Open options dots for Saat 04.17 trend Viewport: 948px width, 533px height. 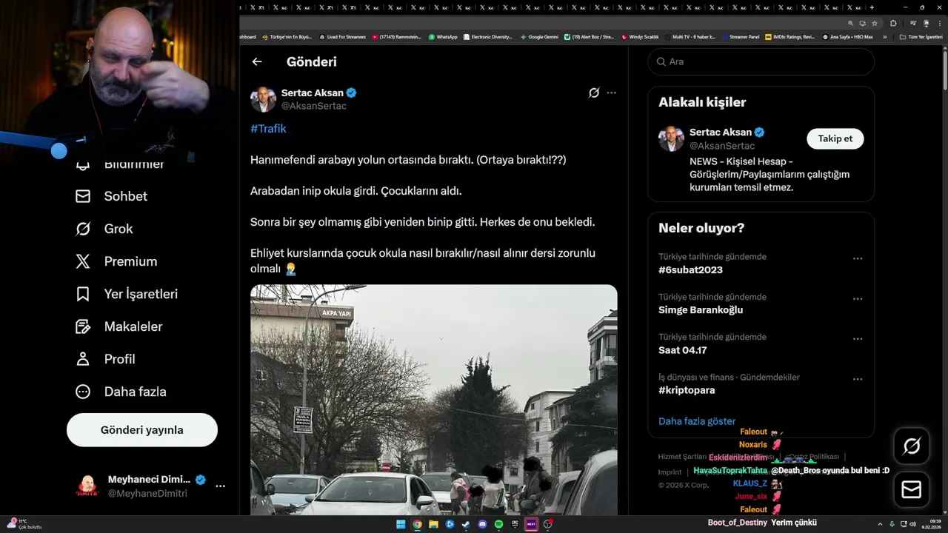coord(858,339)
